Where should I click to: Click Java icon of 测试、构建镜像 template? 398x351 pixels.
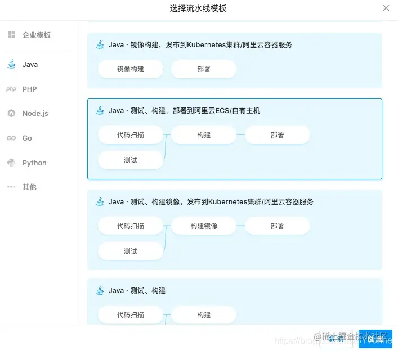pos(100,201)
